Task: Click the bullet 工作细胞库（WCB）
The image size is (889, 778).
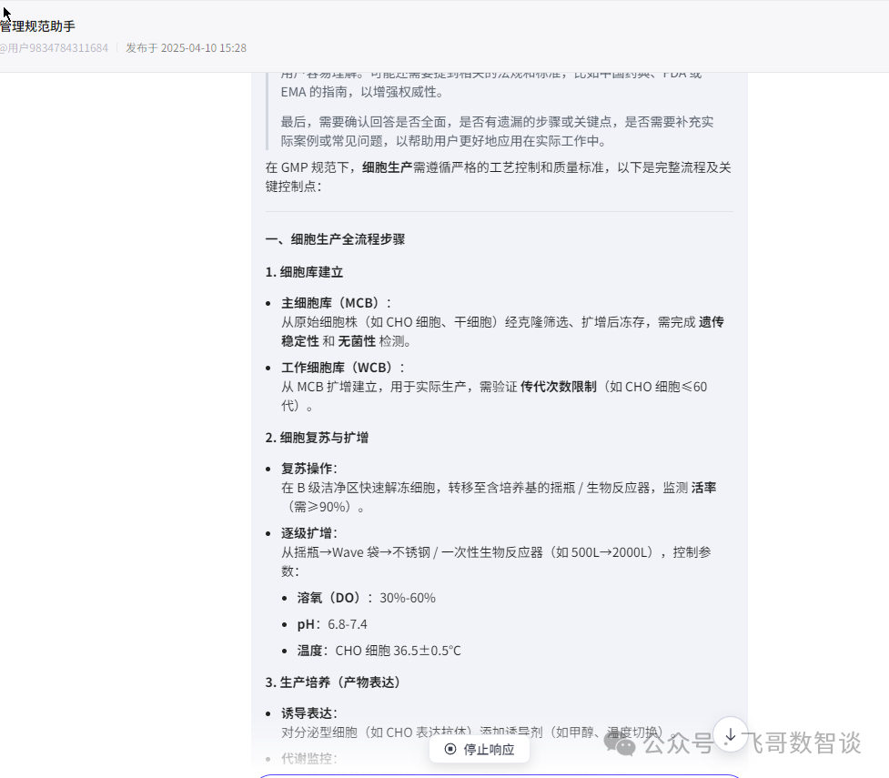Action: (x=342, y=368)
